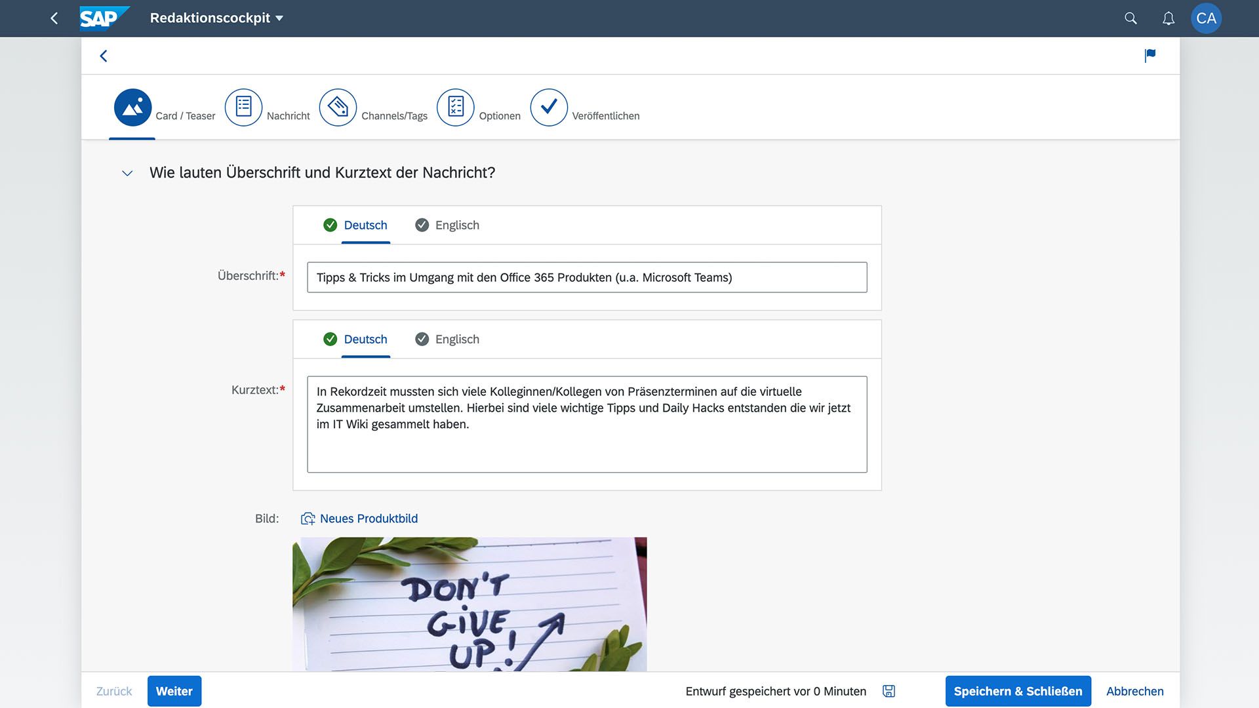Click Speichern & Schließen button
This screenshot has width=1259, height=708.
click(1018, 691)
